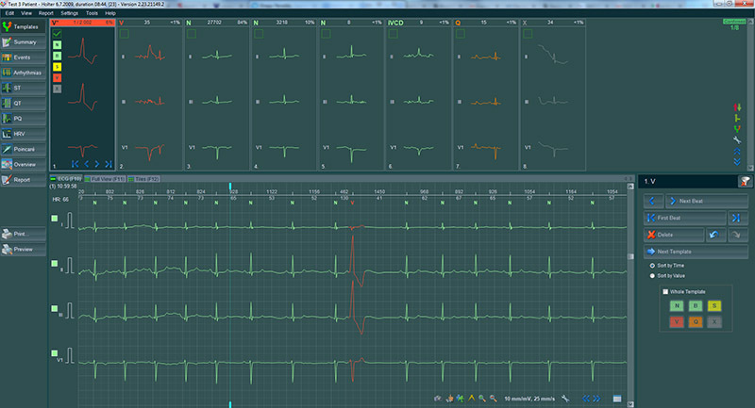The height and width of the screenshot is (408, 755).
Task: Open the Report menu
Action: tap(46, 14)
